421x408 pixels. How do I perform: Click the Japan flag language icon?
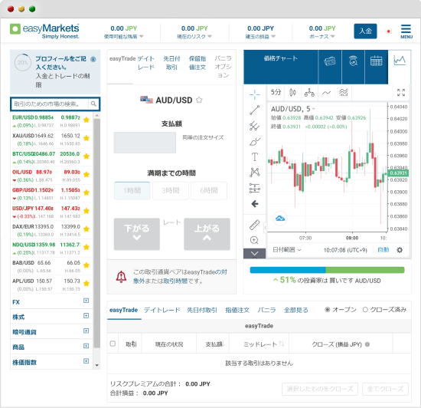[388, 31]
